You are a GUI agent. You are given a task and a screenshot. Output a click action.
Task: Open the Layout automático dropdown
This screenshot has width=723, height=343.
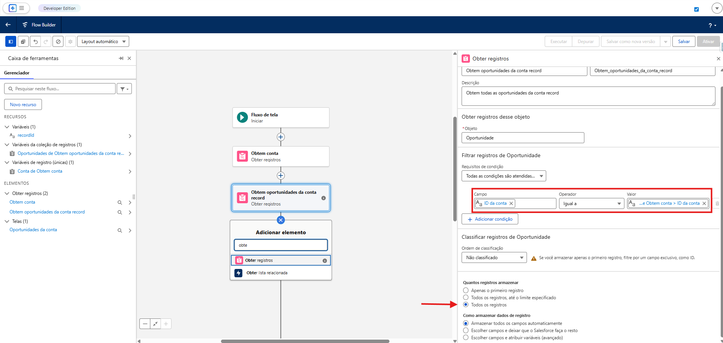coord(103,41)
